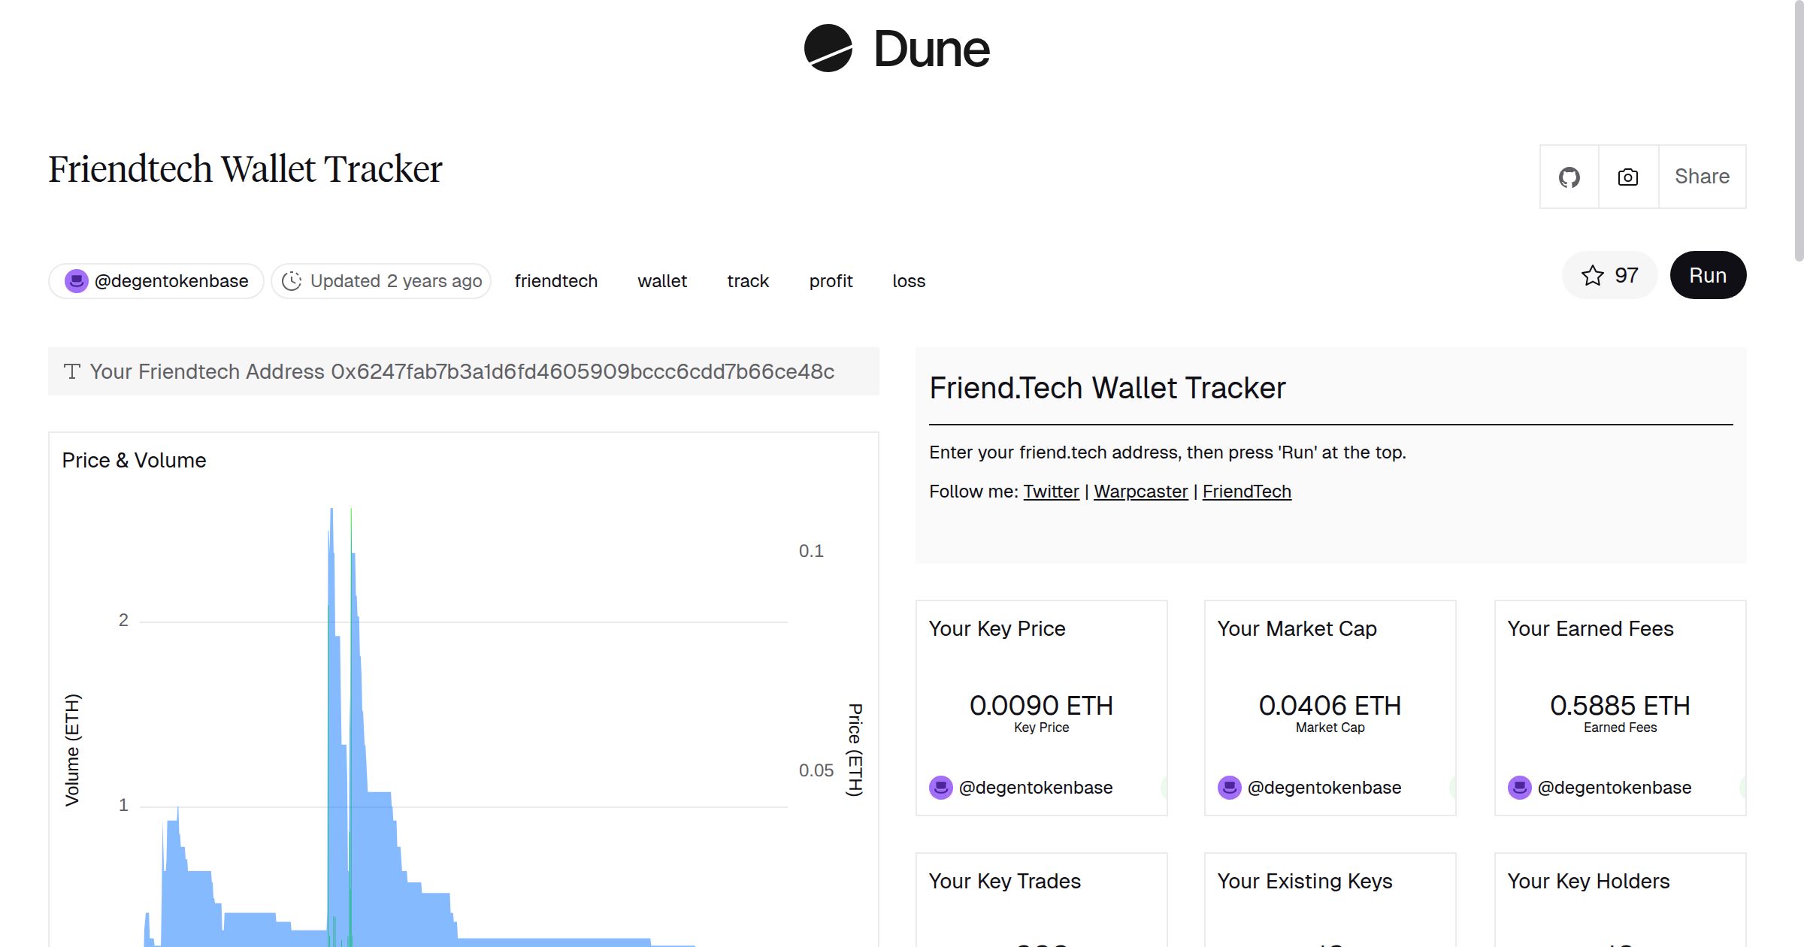This screenshot has height=947, width=1804.
Task: Click the avatar icon in Your Market Cap card
Action: (x=1229, y=788)
